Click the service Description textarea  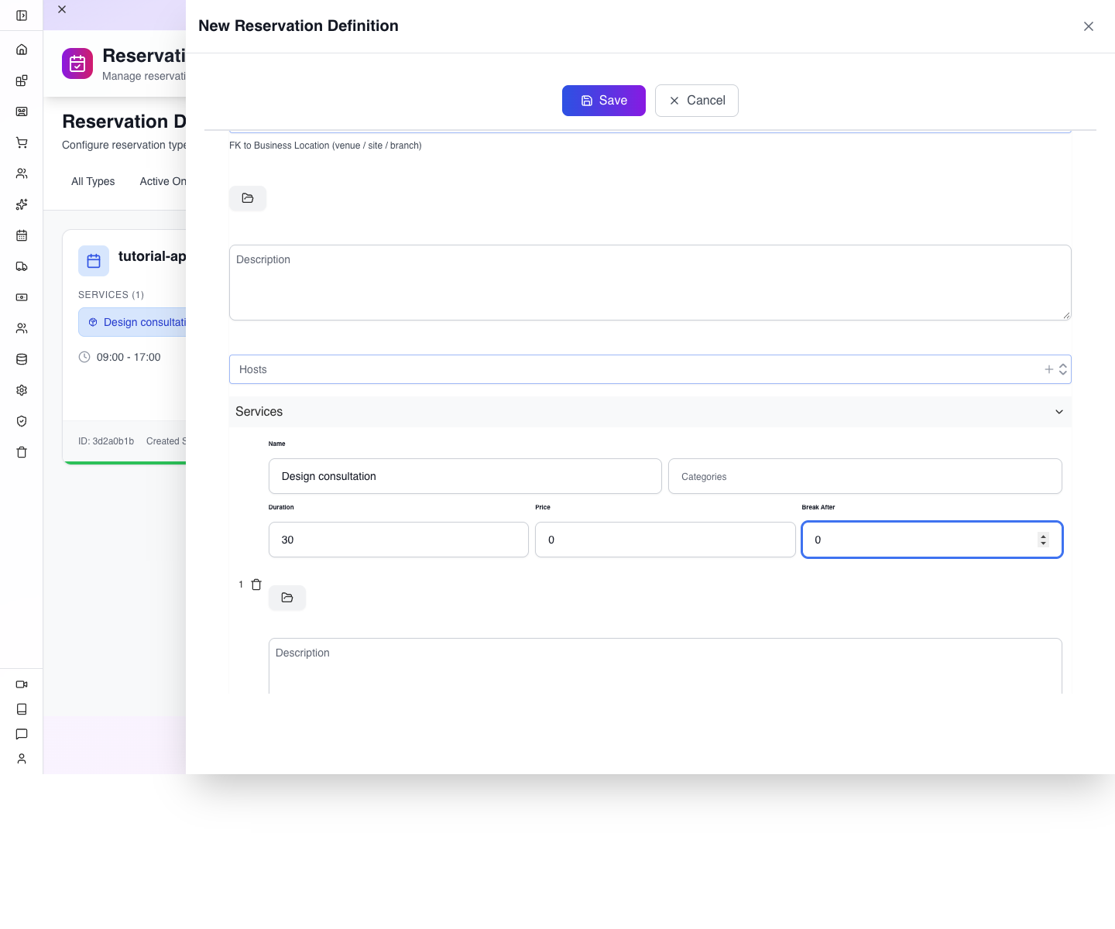pos(665,666)
